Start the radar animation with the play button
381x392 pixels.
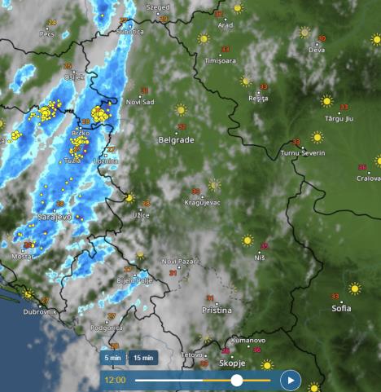[x=291, y=381]
